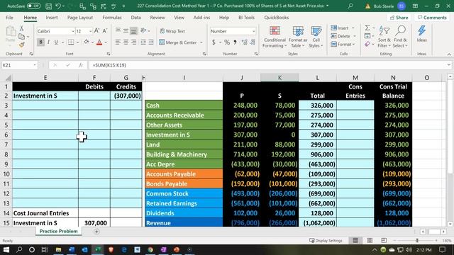Screen dimensions: 454x255
Task: Decrease font size with smaller A
Action: tap(105, 30)
